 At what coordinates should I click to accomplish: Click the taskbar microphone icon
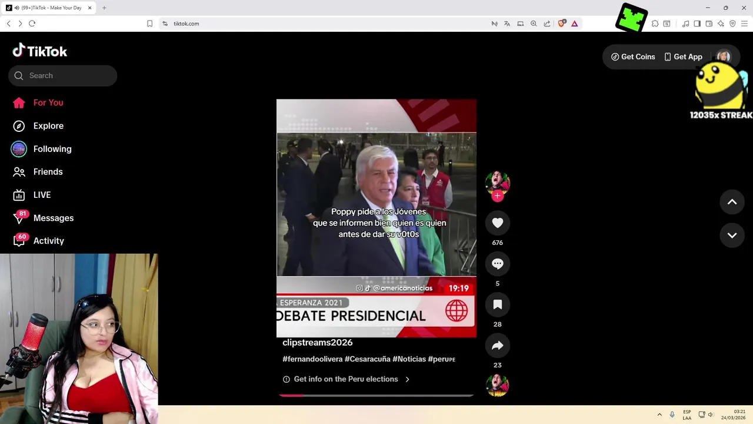672,415
